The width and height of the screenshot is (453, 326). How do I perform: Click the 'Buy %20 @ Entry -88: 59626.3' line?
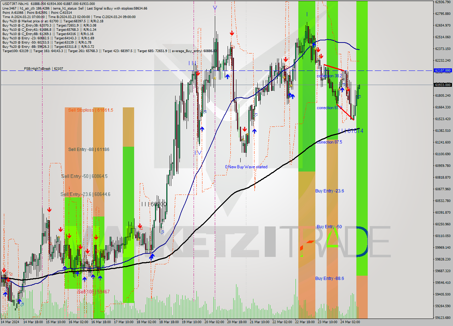click(48, 46)
